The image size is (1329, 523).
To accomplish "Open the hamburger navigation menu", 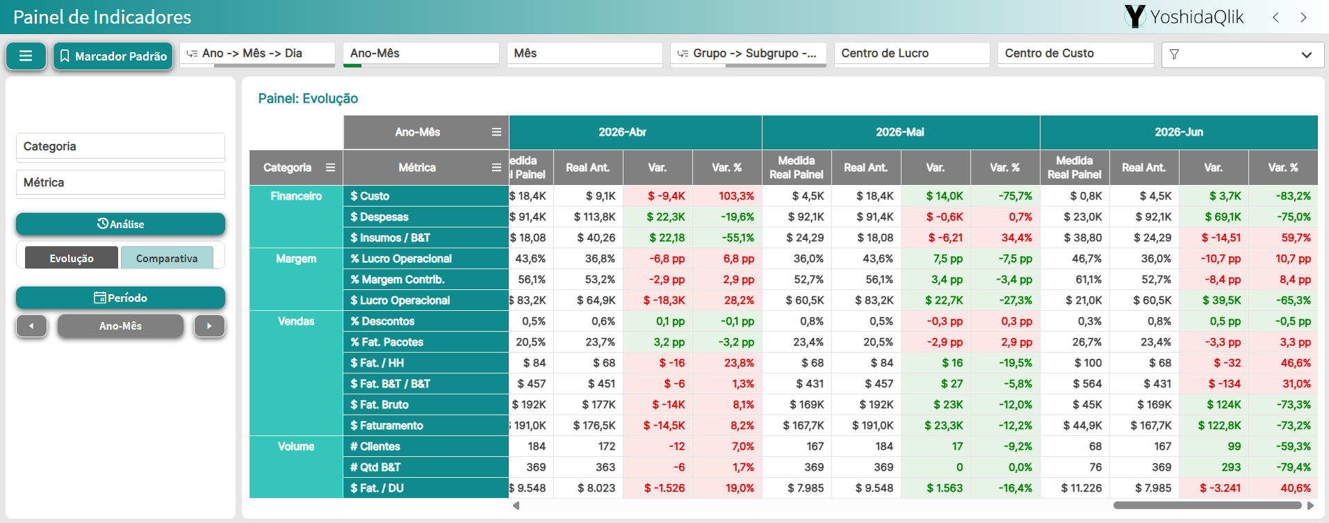I will (26, 56).
